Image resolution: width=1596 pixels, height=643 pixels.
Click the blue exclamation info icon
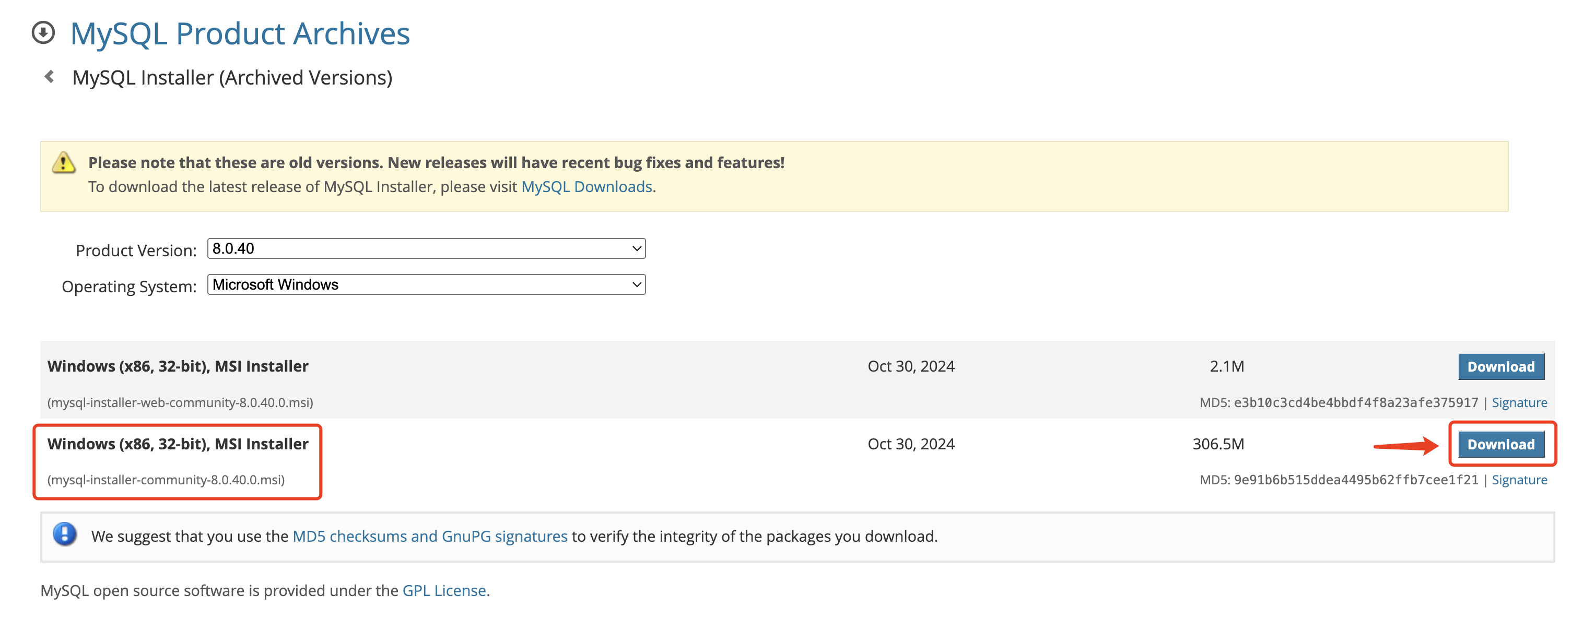(x=64, y=534)
